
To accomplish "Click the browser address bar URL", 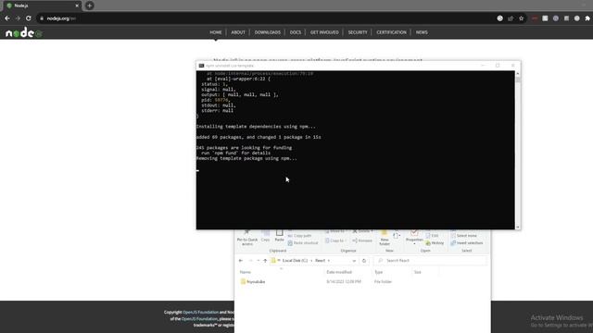I will coord(61,18).
